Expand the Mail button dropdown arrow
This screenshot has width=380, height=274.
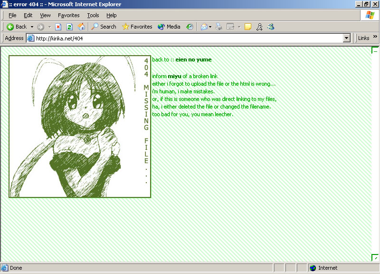(210, 27)
